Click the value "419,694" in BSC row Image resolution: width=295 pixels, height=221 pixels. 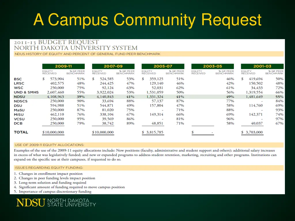click(256, 79)
